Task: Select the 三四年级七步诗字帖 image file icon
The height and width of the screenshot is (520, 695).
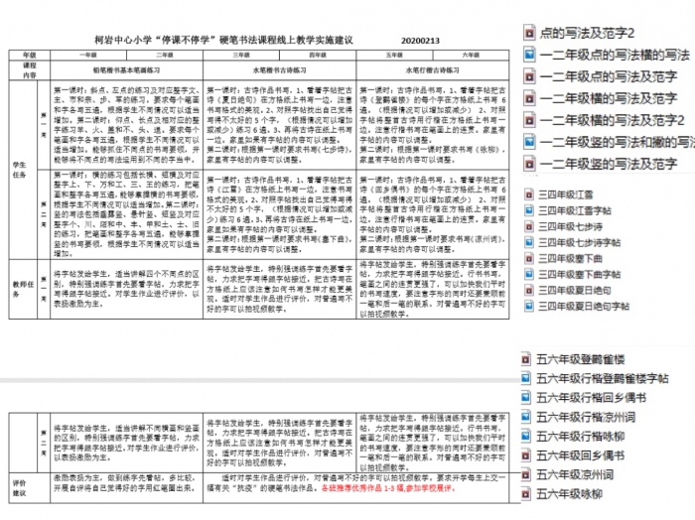Action: click(x=527, y=241)
